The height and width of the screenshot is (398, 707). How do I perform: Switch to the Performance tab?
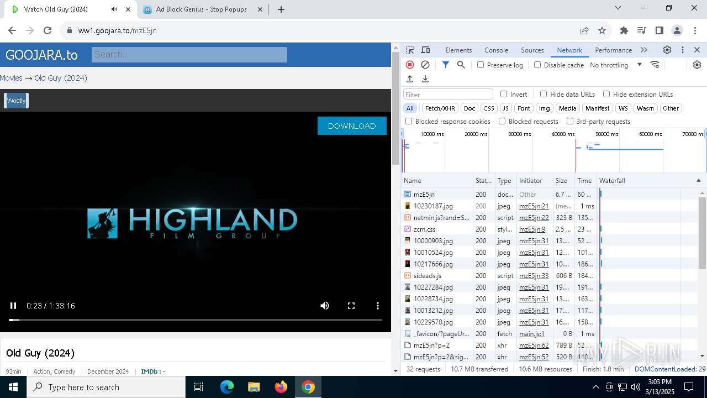613,50
